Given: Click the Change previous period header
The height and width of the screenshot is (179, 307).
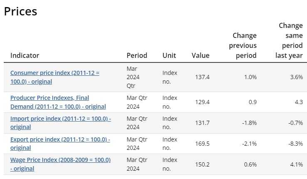Looking at the screenshot, I should coord(243,45).
